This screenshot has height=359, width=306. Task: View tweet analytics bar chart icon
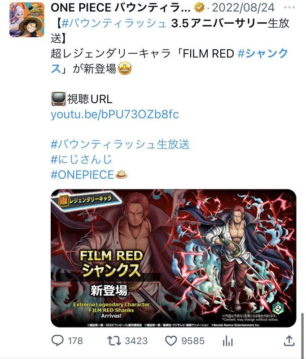point(228,341)
